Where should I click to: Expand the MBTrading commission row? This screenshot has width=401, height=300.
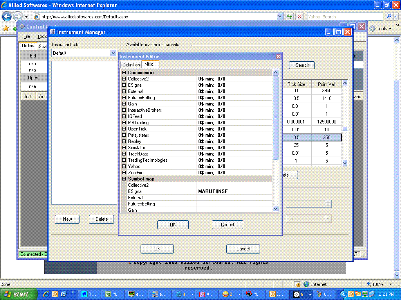pos(124,122)
